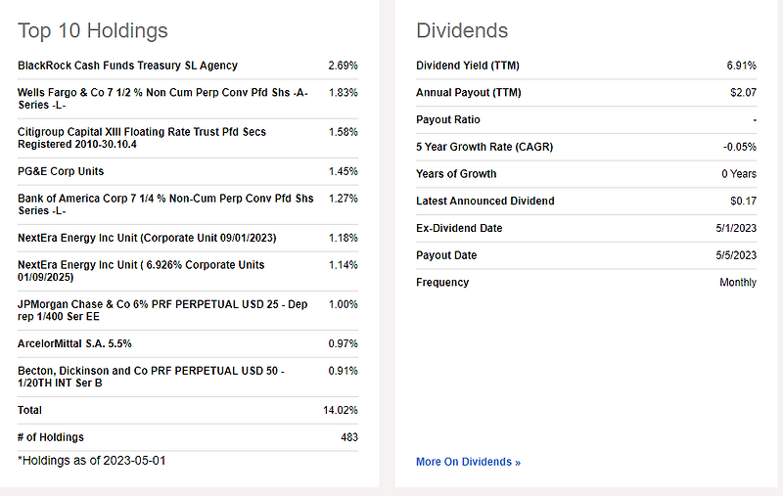Click the 2.69% weight value

[343, 66]
